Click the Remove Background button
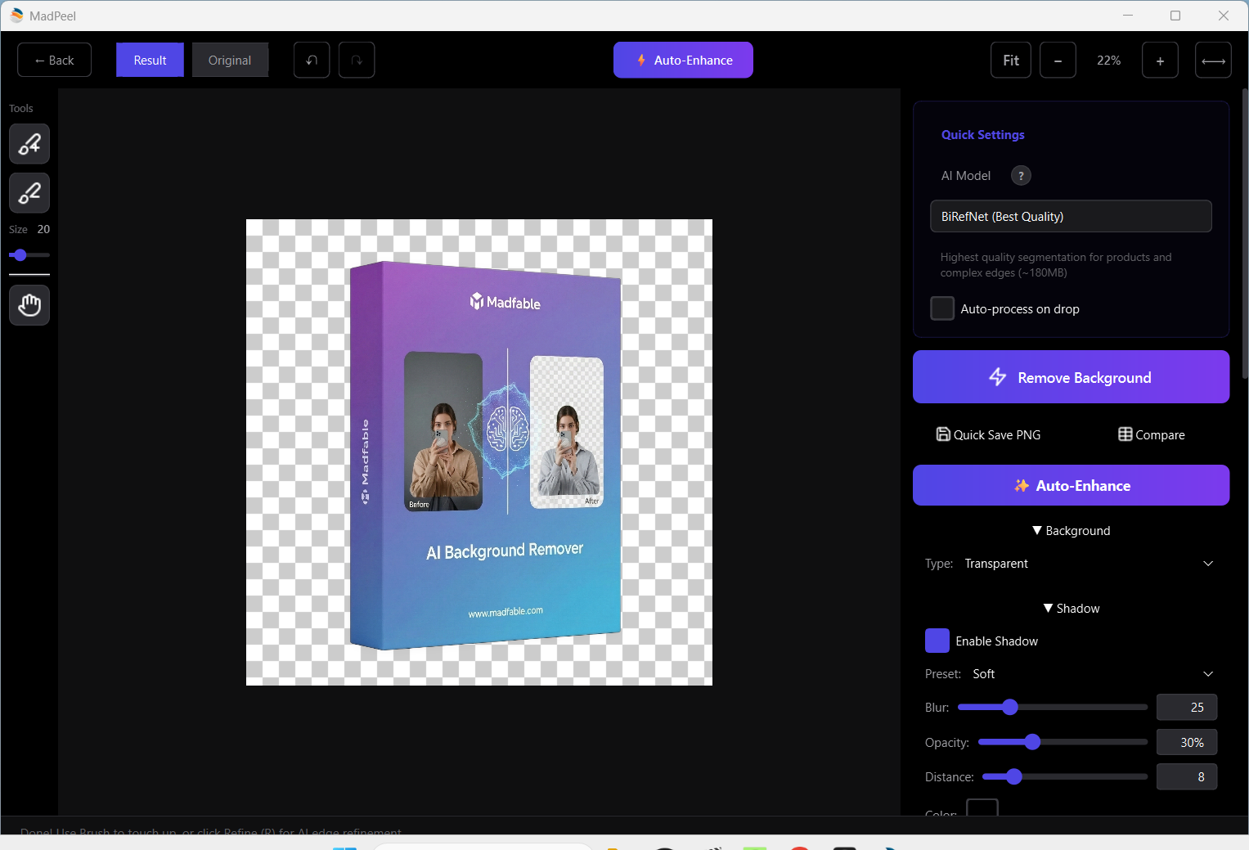Image resolution: width=1249 pixels, height=850 pixels. pos(1071,377)
